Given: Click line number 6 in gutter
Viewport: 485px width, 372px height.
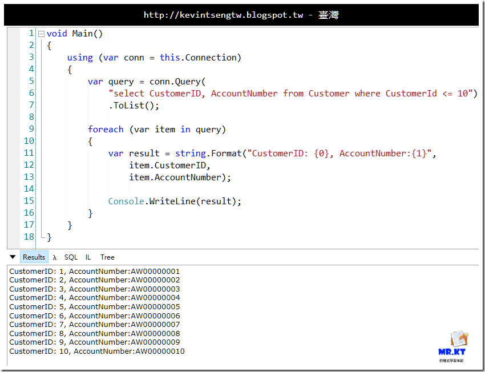Looking at the screenshot, I should 31,93.
